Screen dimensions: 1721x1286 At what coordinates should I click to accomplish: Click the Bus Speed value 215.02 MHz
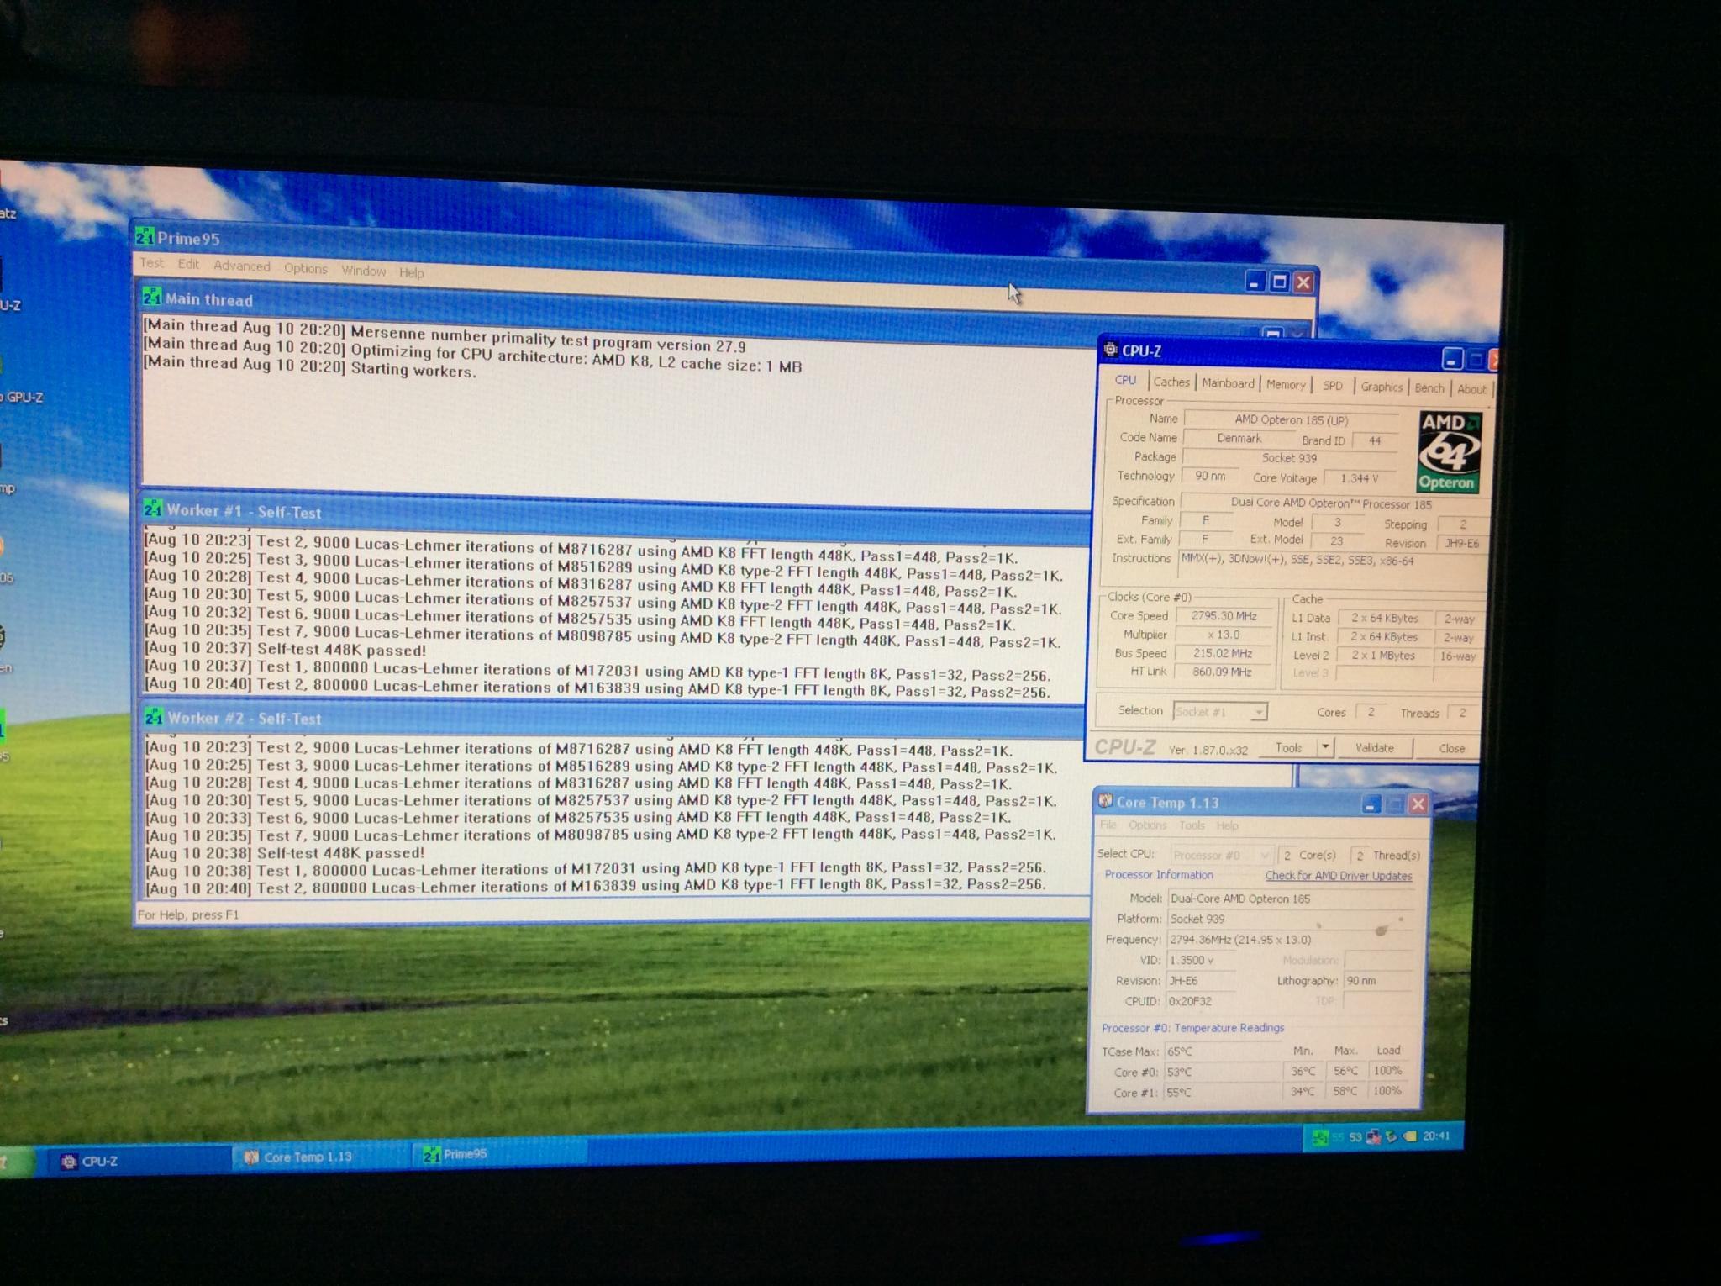point(1224,653)
